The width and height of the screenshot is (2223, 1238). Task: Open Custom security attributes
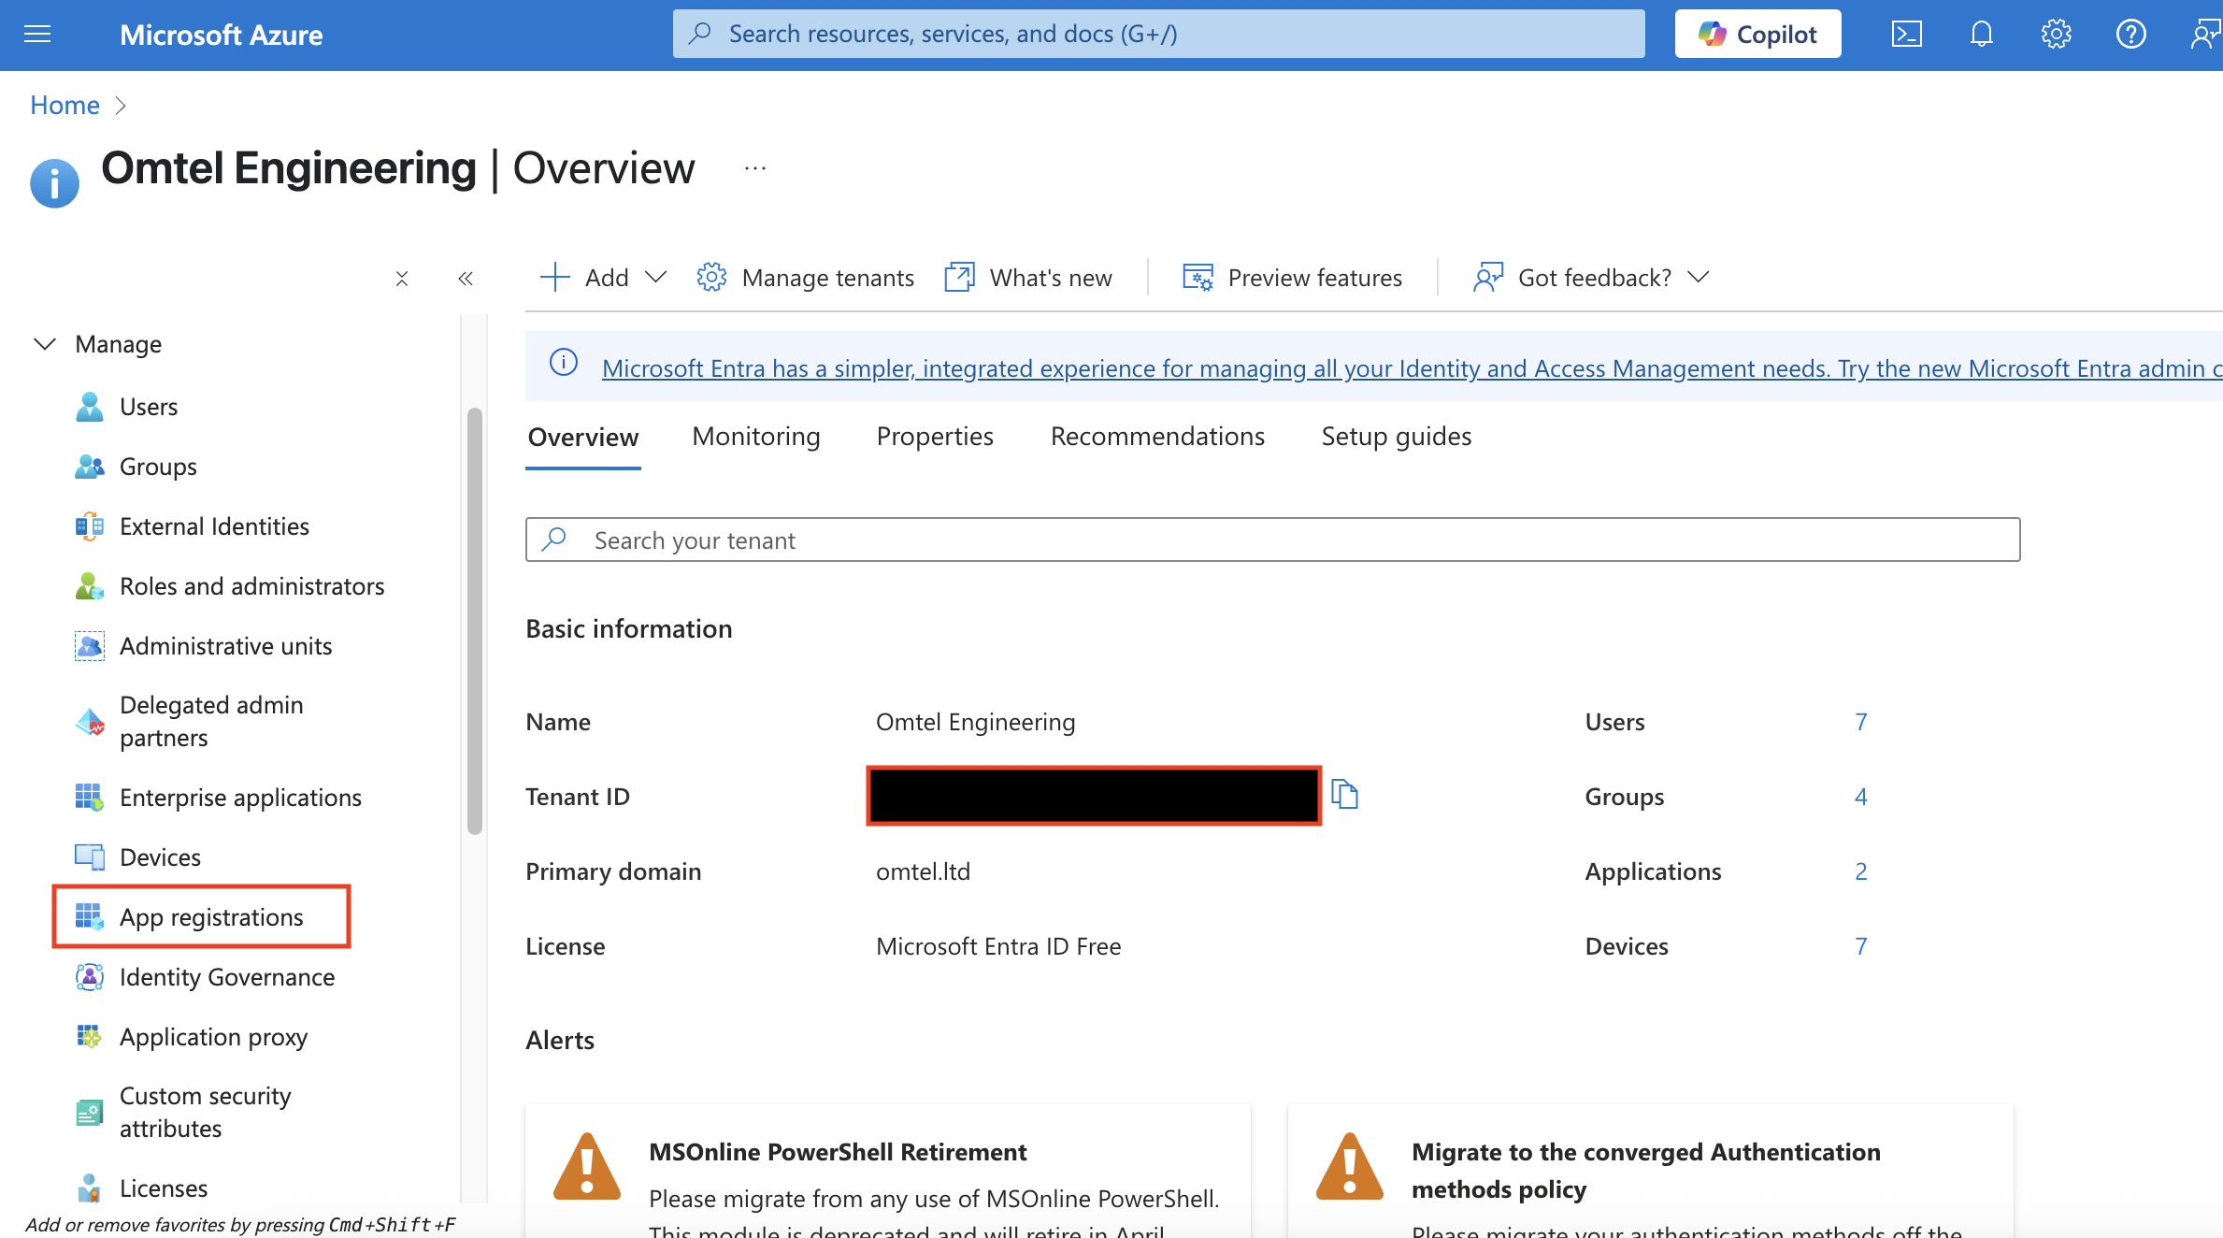[206, 1112]
